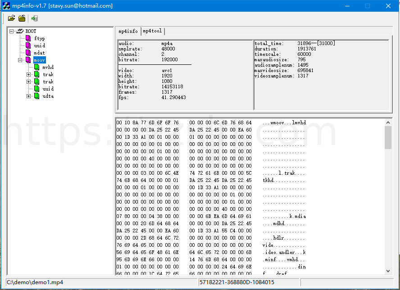
Task: Click the mp4info application icon in title bar
Action: [x=6, y=6]
